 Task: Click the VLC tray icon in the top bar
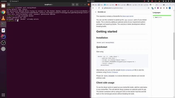click(159, 1)
